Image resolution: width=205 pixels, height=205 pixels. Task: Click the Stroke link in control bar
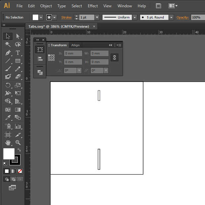pyautogui.click(x=66, y=17)
